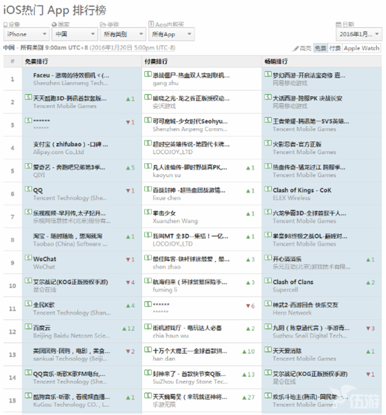The height and width of the screenshot is (415, 386).
Task: Open the Faceu app entry
Action: 71,75
